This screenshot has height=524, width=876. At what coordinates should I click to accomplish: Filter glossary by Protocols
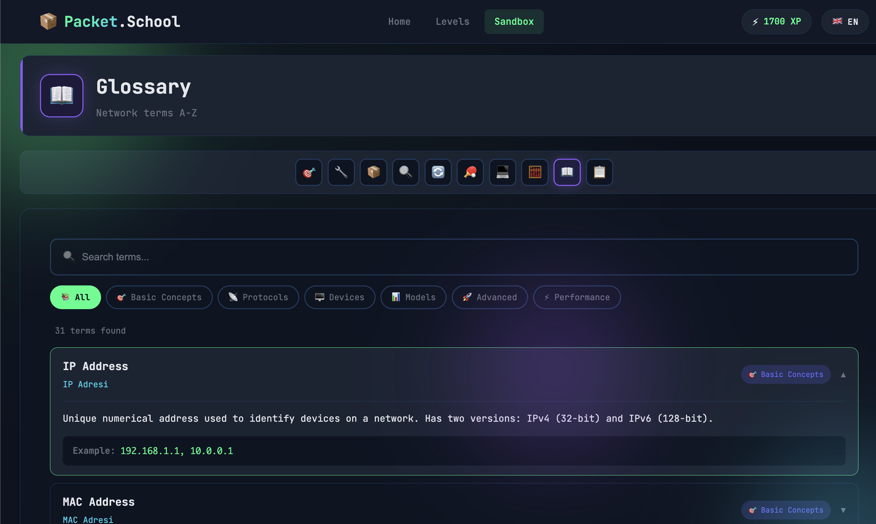(258, 297)
